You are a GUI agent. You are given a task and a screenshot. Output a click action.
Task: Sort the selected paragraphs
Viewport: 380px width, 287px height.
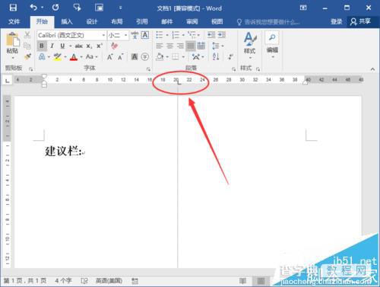[216, 56]
